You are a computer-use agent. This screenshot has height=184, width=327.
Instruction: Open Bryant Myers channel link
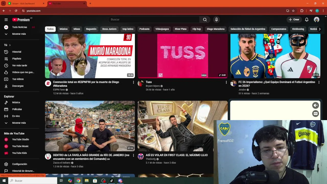click(153, 86)
